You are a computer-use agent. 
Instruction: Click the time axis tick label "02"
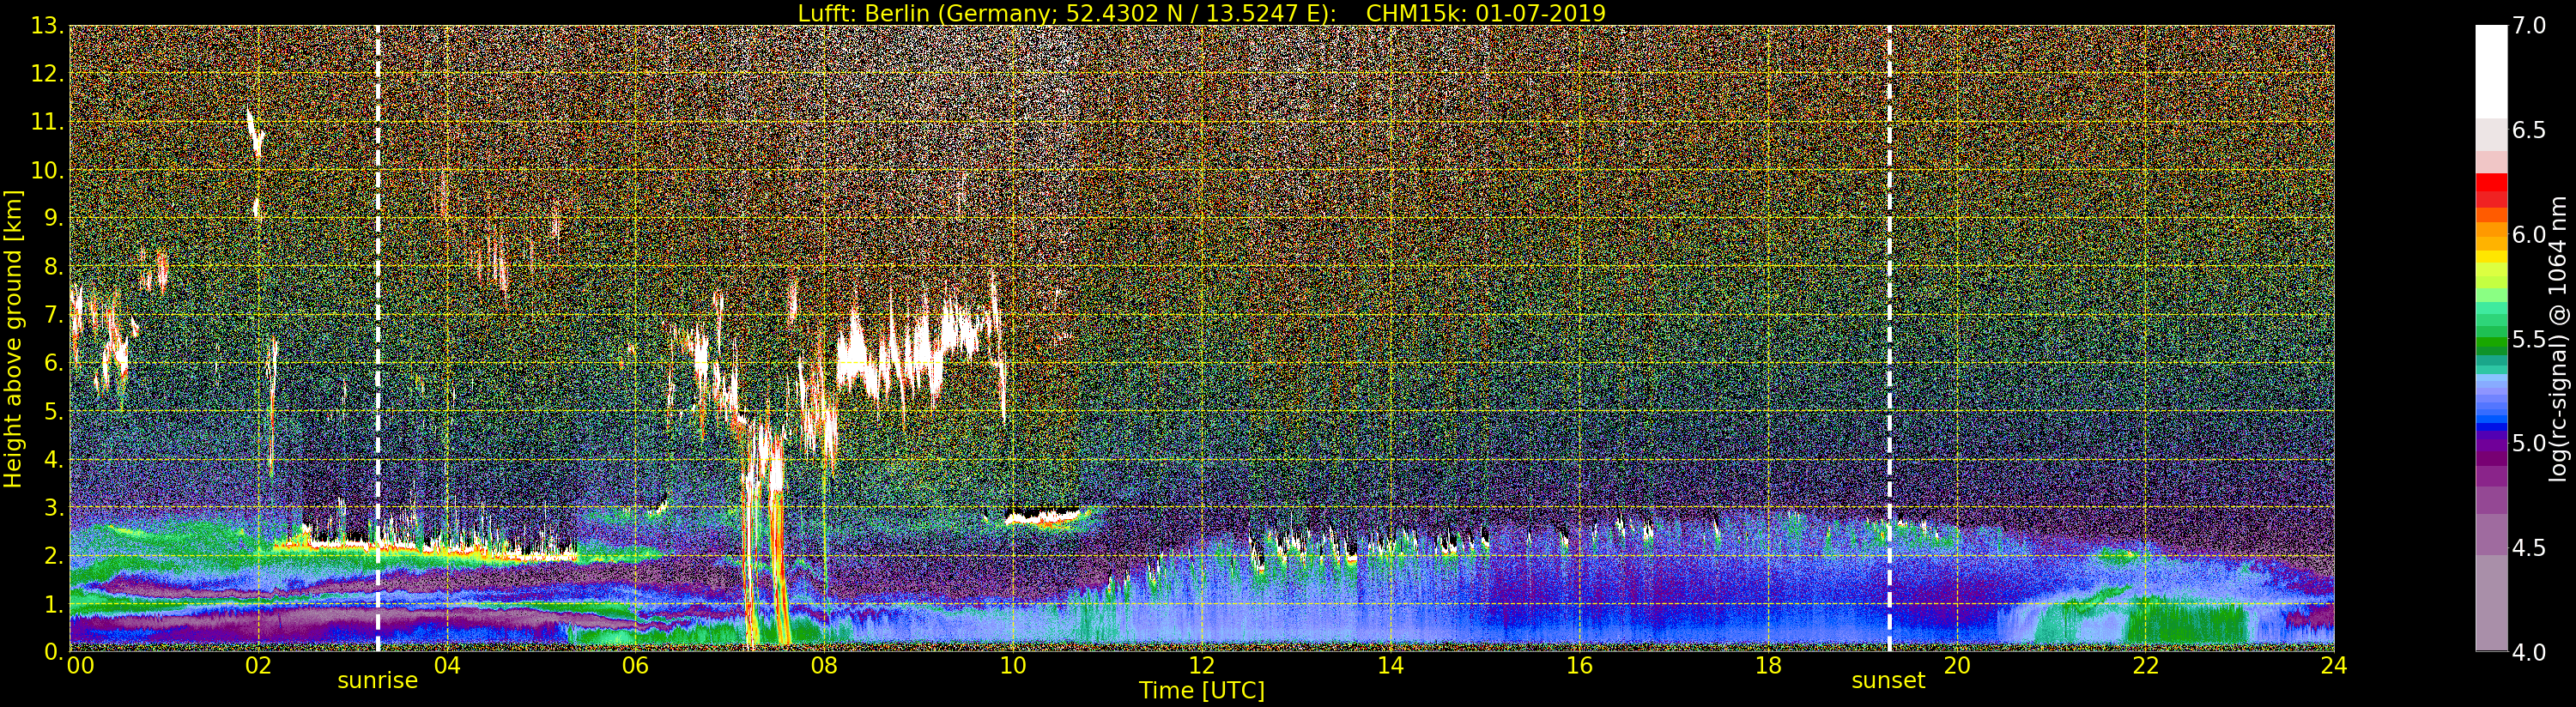click(258, 666)
